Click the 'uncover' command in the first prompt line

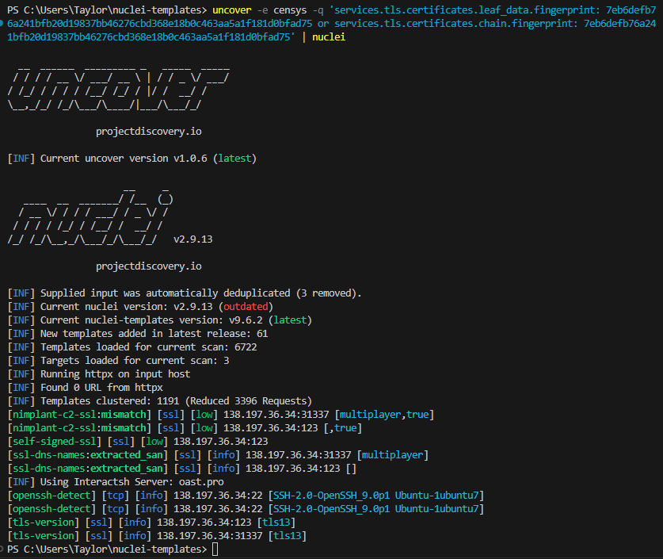[x=232, y=10]
